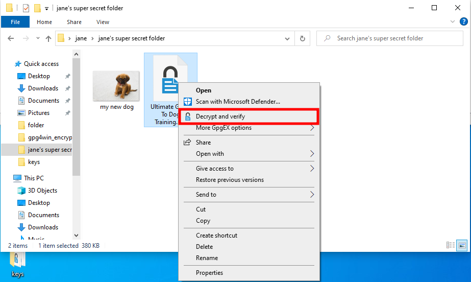The height and width of the screenshot is (282, 471).
Task: Open the File menu button
Action: point(15,22)
